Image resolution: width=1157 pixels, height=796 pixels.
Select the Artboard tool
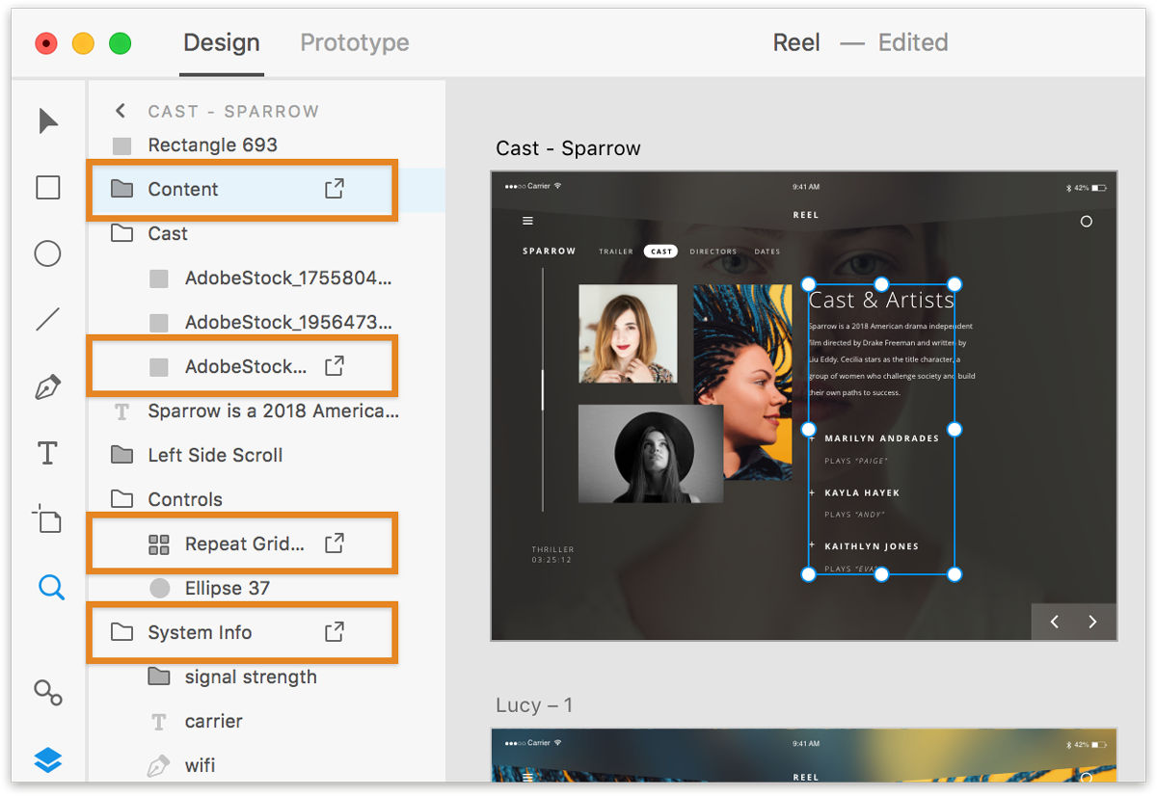pyautogui.click(x=48, y=518)
